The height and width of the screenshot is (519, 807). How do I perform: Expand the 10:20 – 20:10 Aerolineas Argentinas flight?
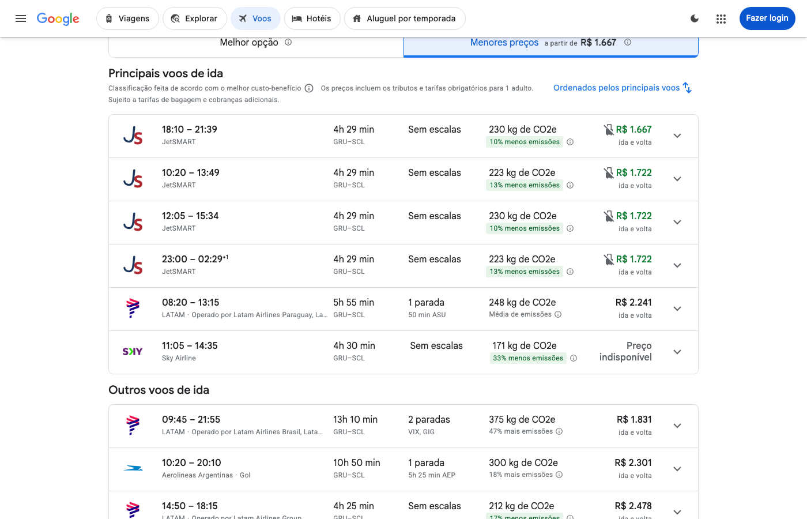click(677, 469)
